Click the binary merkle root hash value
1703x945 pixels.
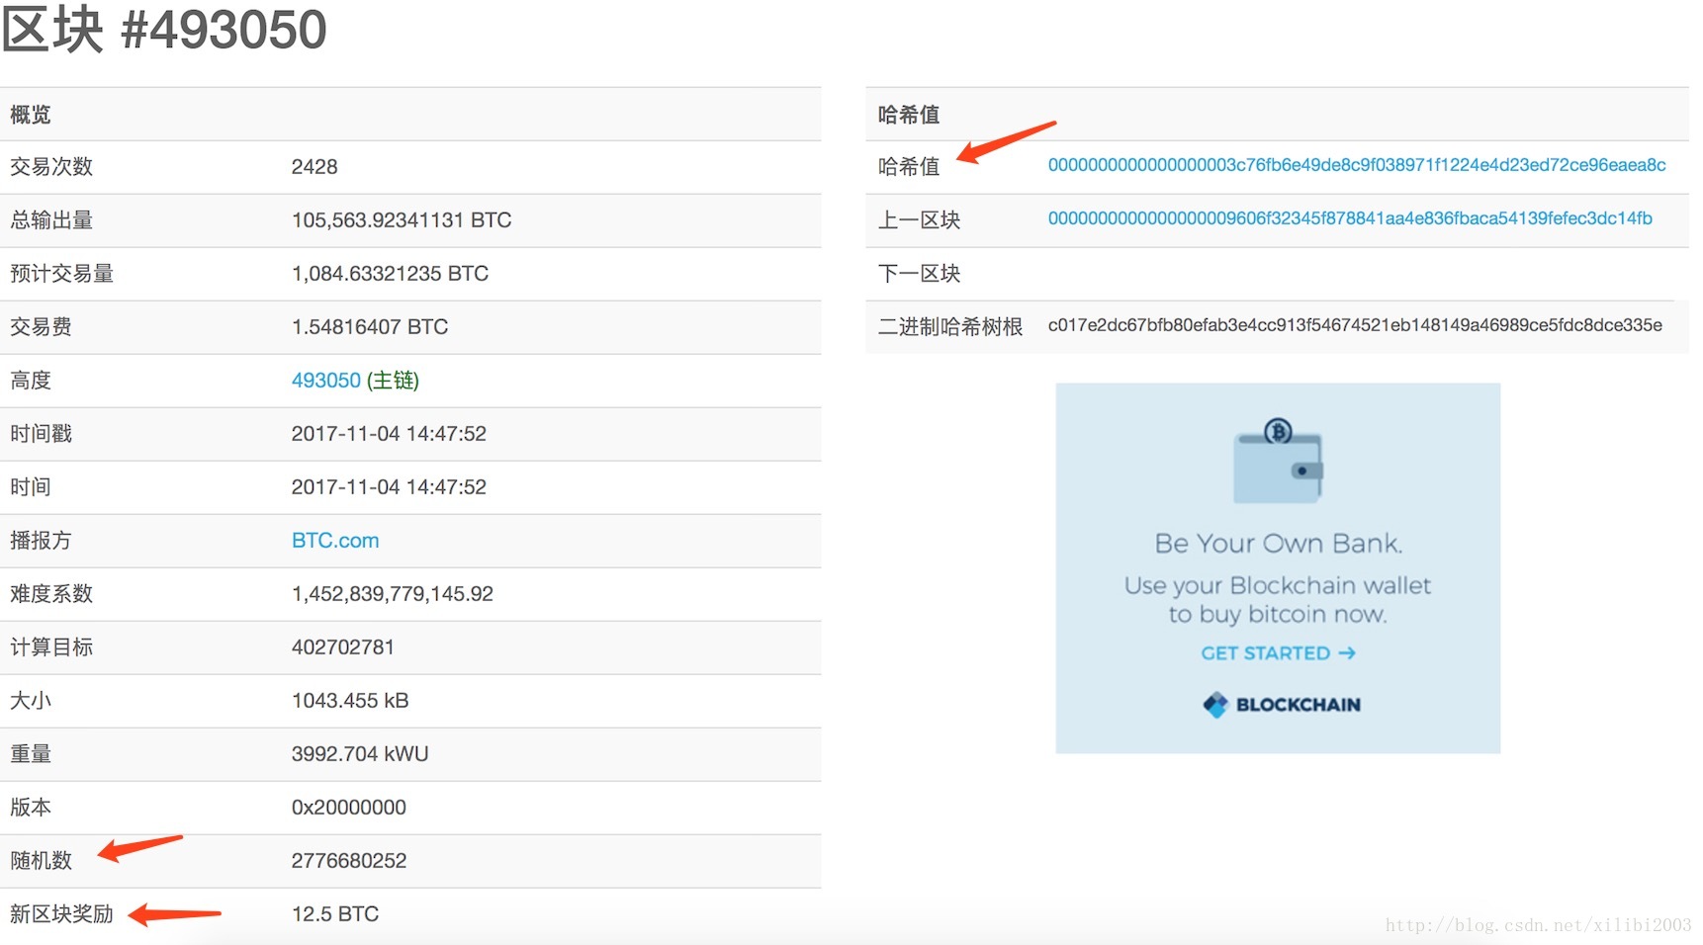coord(1355,325)
